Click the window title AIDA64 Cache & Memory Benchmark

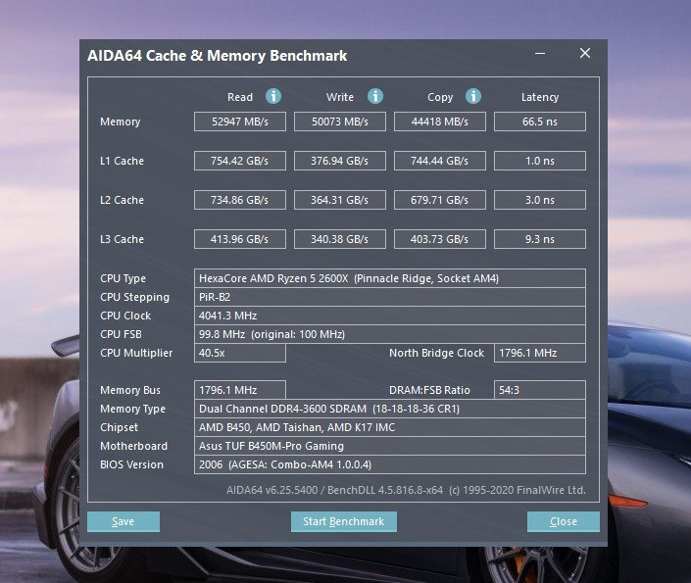(x=218, y=56)
